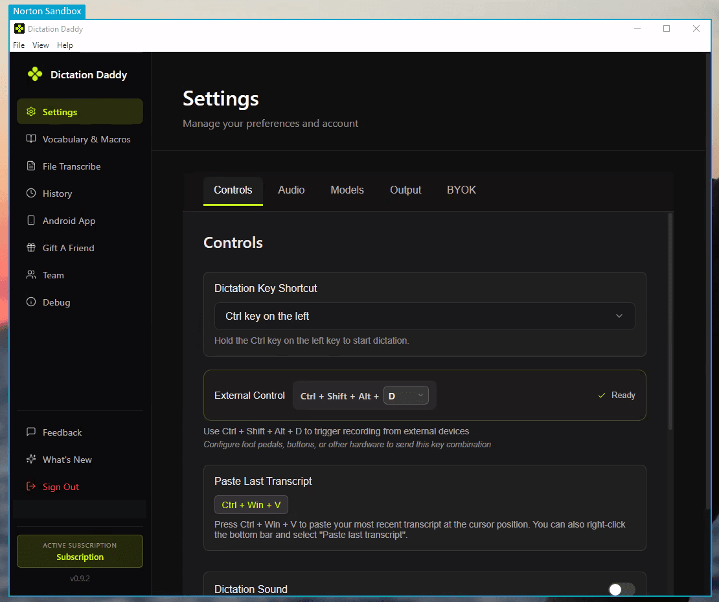Open the View menu
The width and height of the screenshot is (719, 602).
tap(40, 45)
